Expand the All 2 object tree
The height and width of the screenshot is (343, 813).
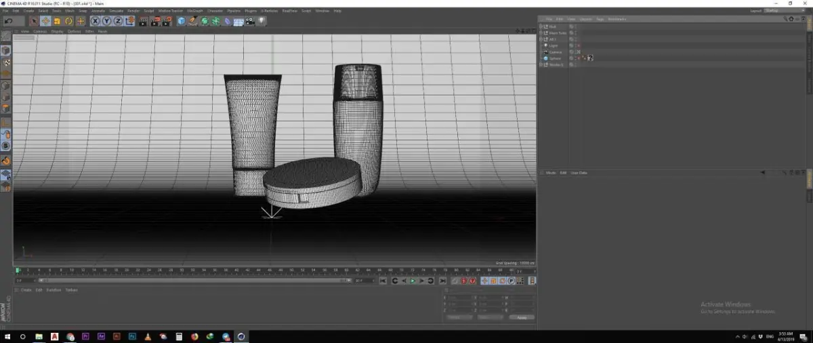542,39
